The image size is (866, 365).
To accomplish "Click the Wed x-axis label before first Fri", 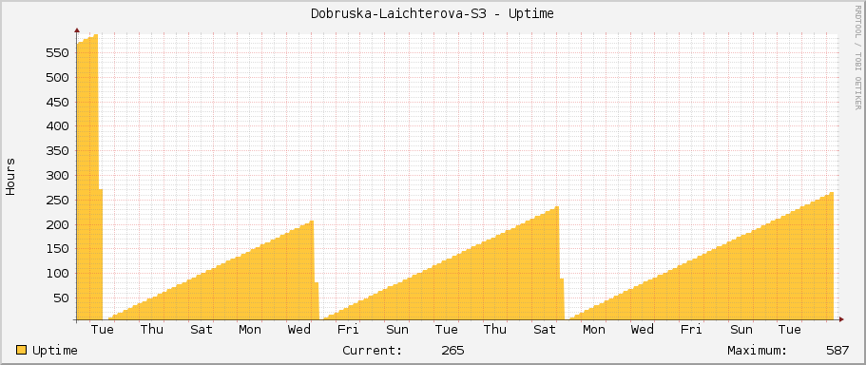I will click(299, 330).
